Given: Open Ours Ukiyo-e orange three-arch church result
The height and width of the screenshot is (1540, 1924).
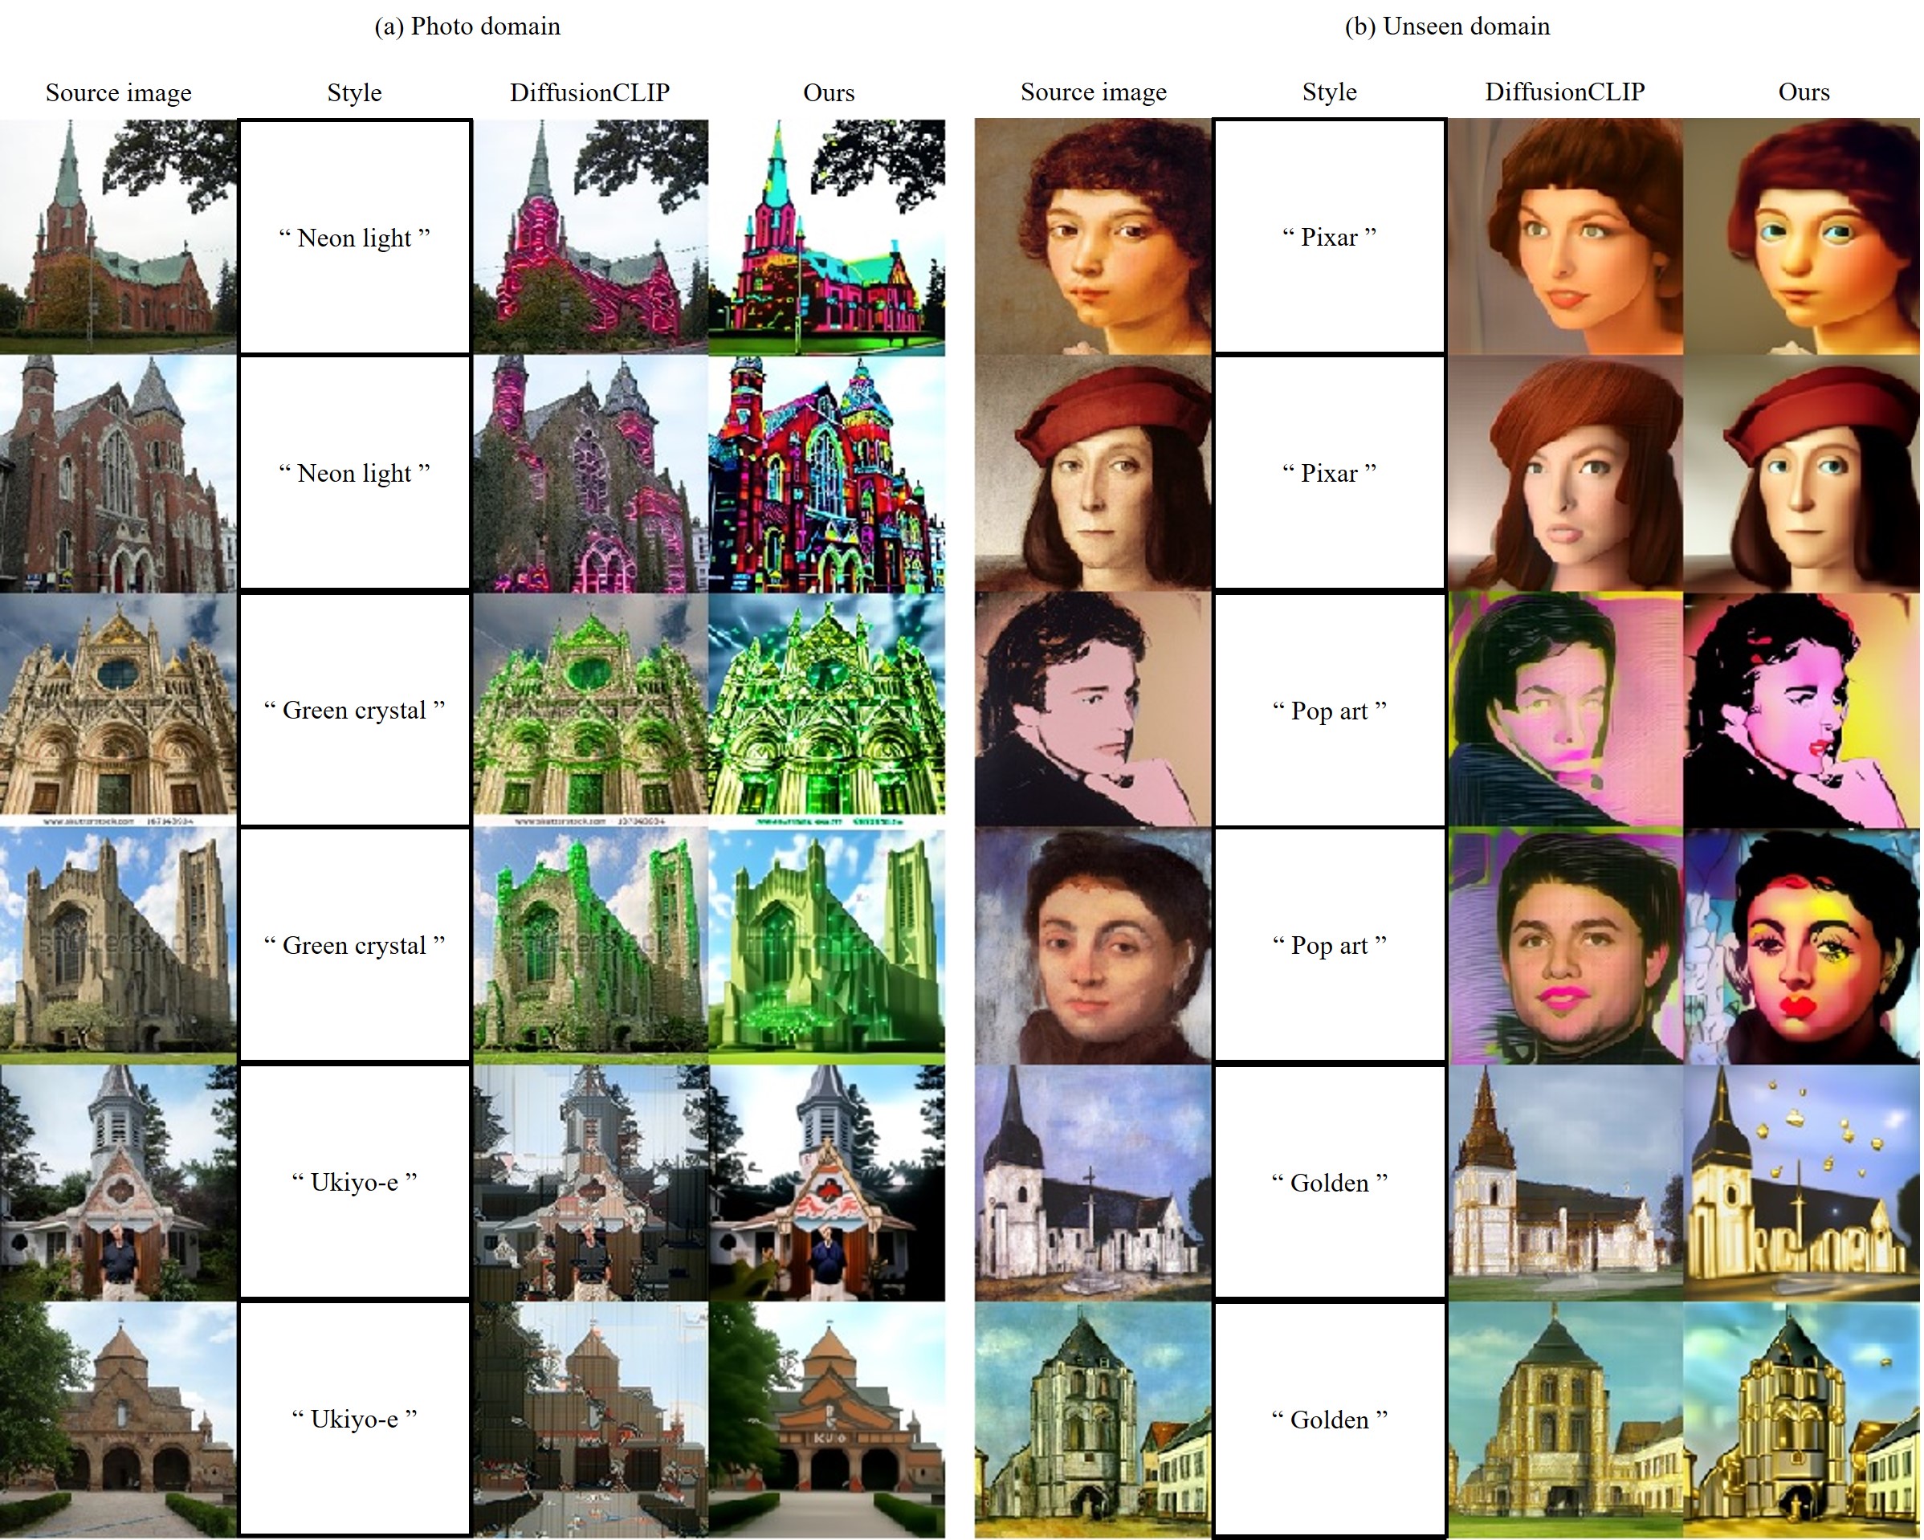Looking at the screenshot, I should coord(827,1420).
